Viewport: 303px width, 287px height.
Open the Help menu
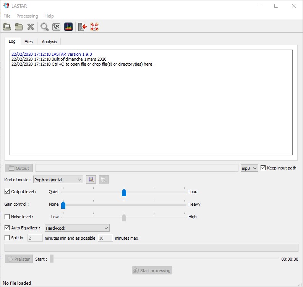(49, 16)
